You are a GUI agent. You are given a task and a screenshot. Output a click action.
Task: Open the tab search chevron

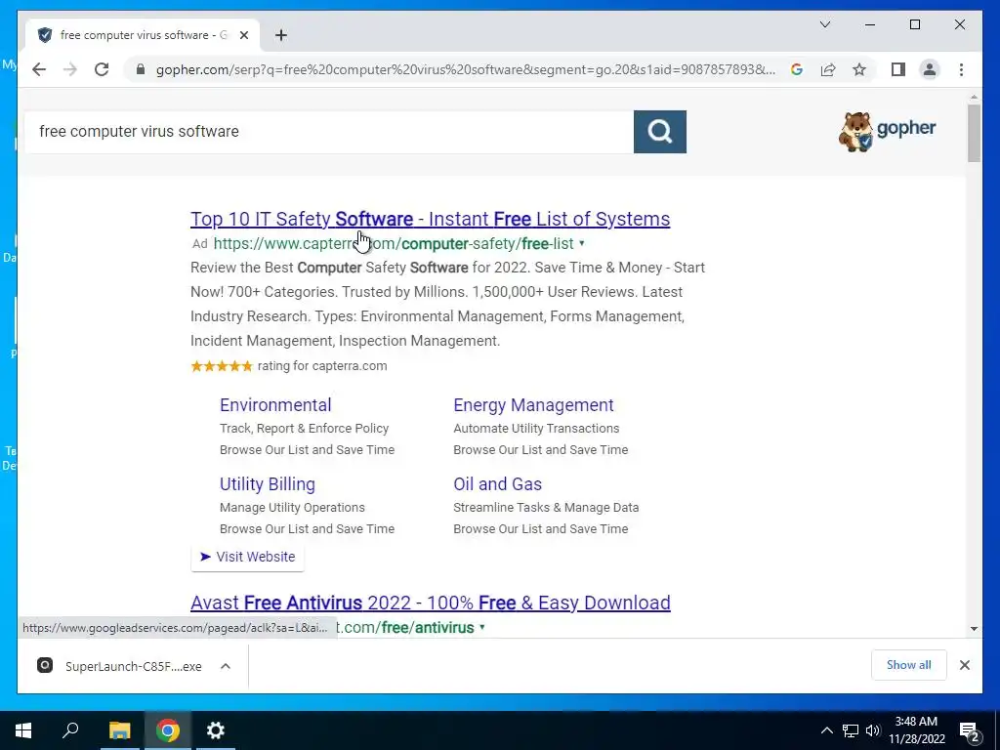click(x=824, y=24)
